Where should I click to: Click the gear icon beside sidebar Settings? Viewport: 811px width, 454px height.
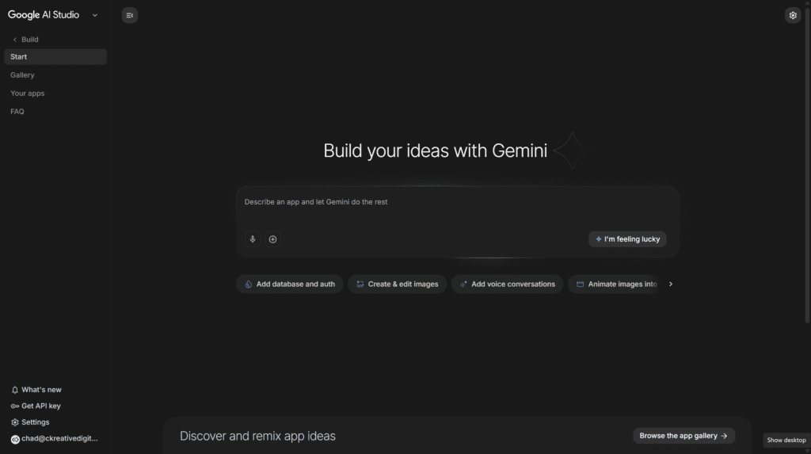point(15,422)
